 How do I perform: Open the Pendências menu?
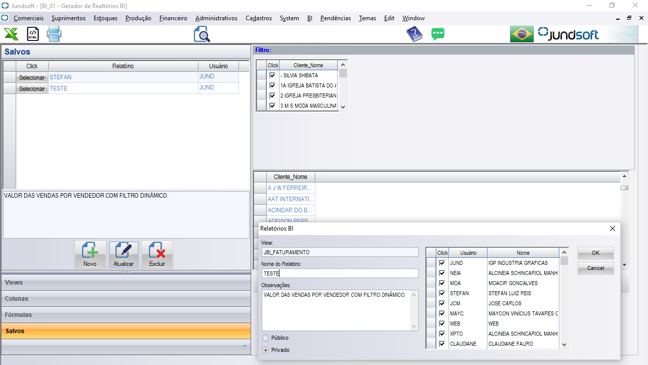pyautogui.click(x=336, y=18)
